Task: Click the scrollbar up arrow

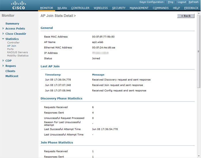Action: (199, 13)
